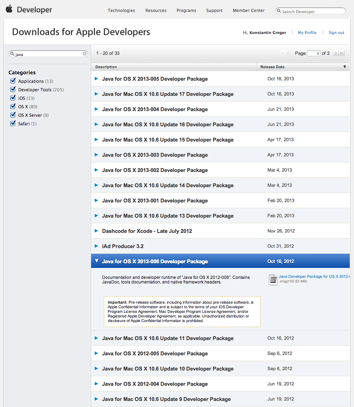Expand Java for OS X 2013-005 Developer Package
The width and height of the screenshot is (354, 407).
96,79
